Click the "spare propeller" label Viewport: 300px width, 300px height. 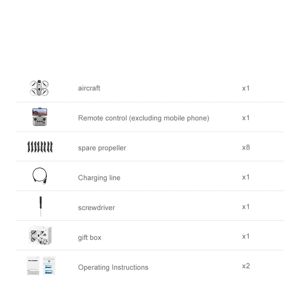[102, 148]
